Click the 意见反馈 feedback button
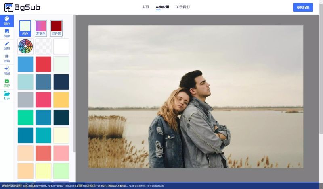323x189 pixels. click(x=303, y=7)
